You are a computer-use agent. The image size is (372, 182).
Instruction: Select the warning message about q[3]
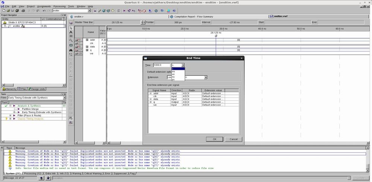tap(185, 154)
